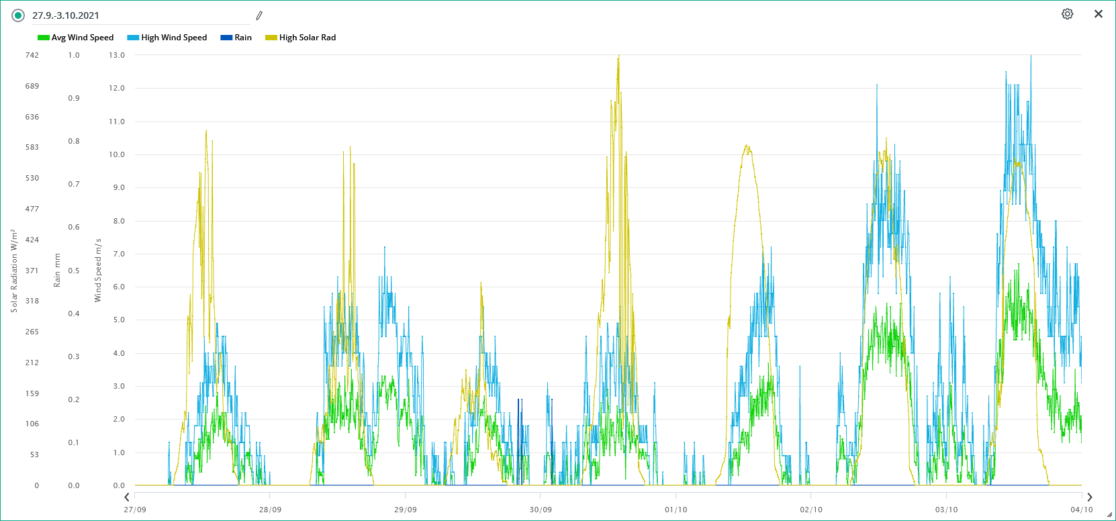1116x521 pixels.
Task: Close the chart panel with the X
Action: [1099, 14]
